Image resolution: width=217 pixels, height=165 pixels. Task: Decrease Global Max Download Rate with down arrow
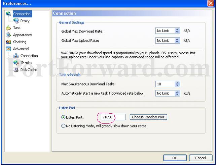pos(177,32)
